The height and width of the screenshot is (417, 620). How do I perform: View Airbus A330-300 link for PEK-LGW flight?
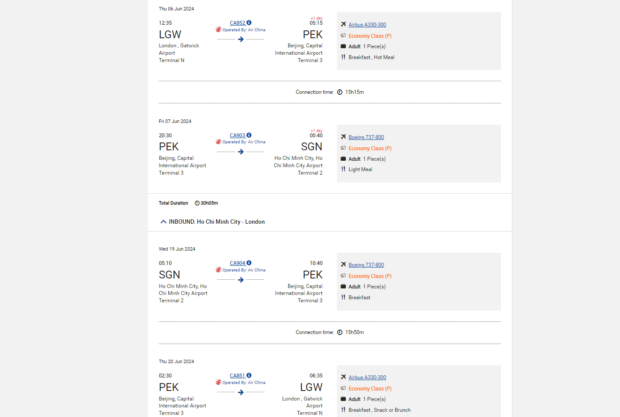pyautogui.click(x=367, y=377)
